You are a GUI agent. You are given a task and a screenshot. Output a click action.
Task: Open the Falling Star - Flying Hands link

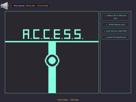tap(37, 6)
